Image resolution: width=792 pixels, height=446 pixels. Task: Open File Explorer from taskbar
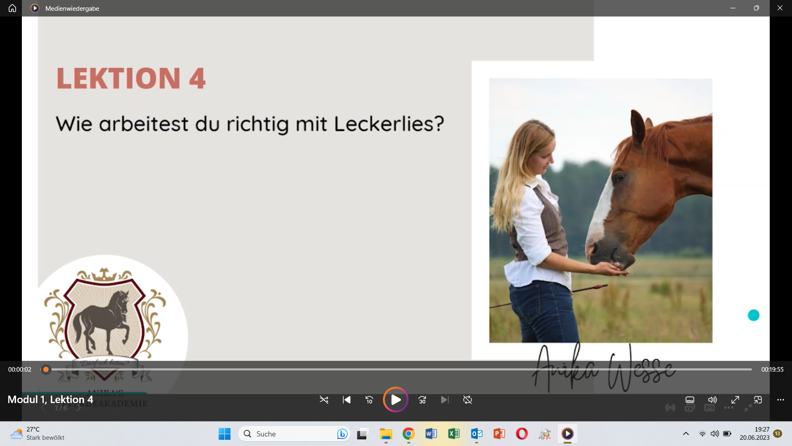(386, 434)
